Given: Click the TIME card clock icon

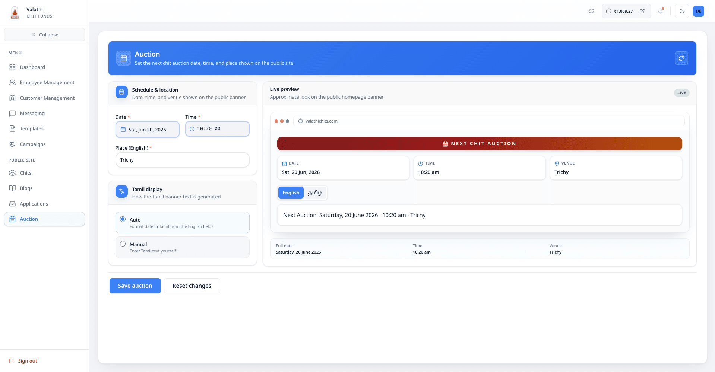Looking at the screenshot, I should pyautogui.click(x=420, y=163).
